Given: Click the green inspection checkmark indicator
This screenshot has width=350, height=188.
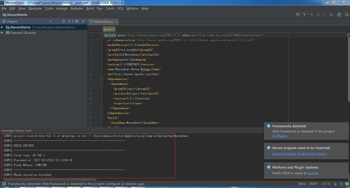Looking at the screenshot, I should (x=348, y=35).
